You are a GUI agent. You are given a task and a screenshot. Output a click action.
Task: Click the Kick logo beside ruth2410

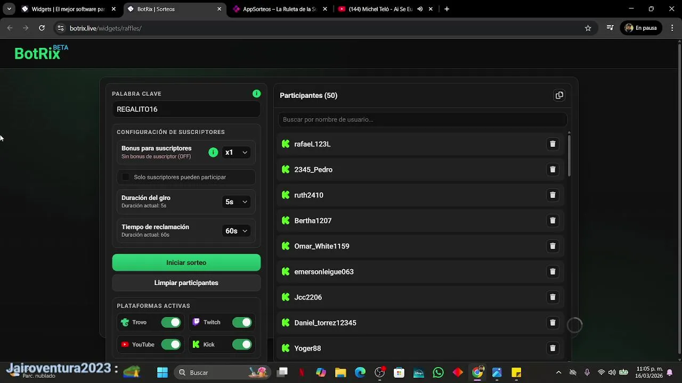tap(286, 195)
